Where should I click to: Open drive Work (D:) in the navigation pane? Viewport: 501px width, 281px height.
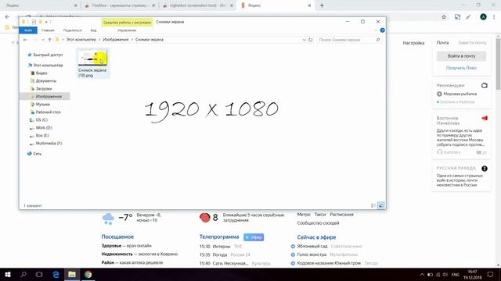(x=44, y=128)
